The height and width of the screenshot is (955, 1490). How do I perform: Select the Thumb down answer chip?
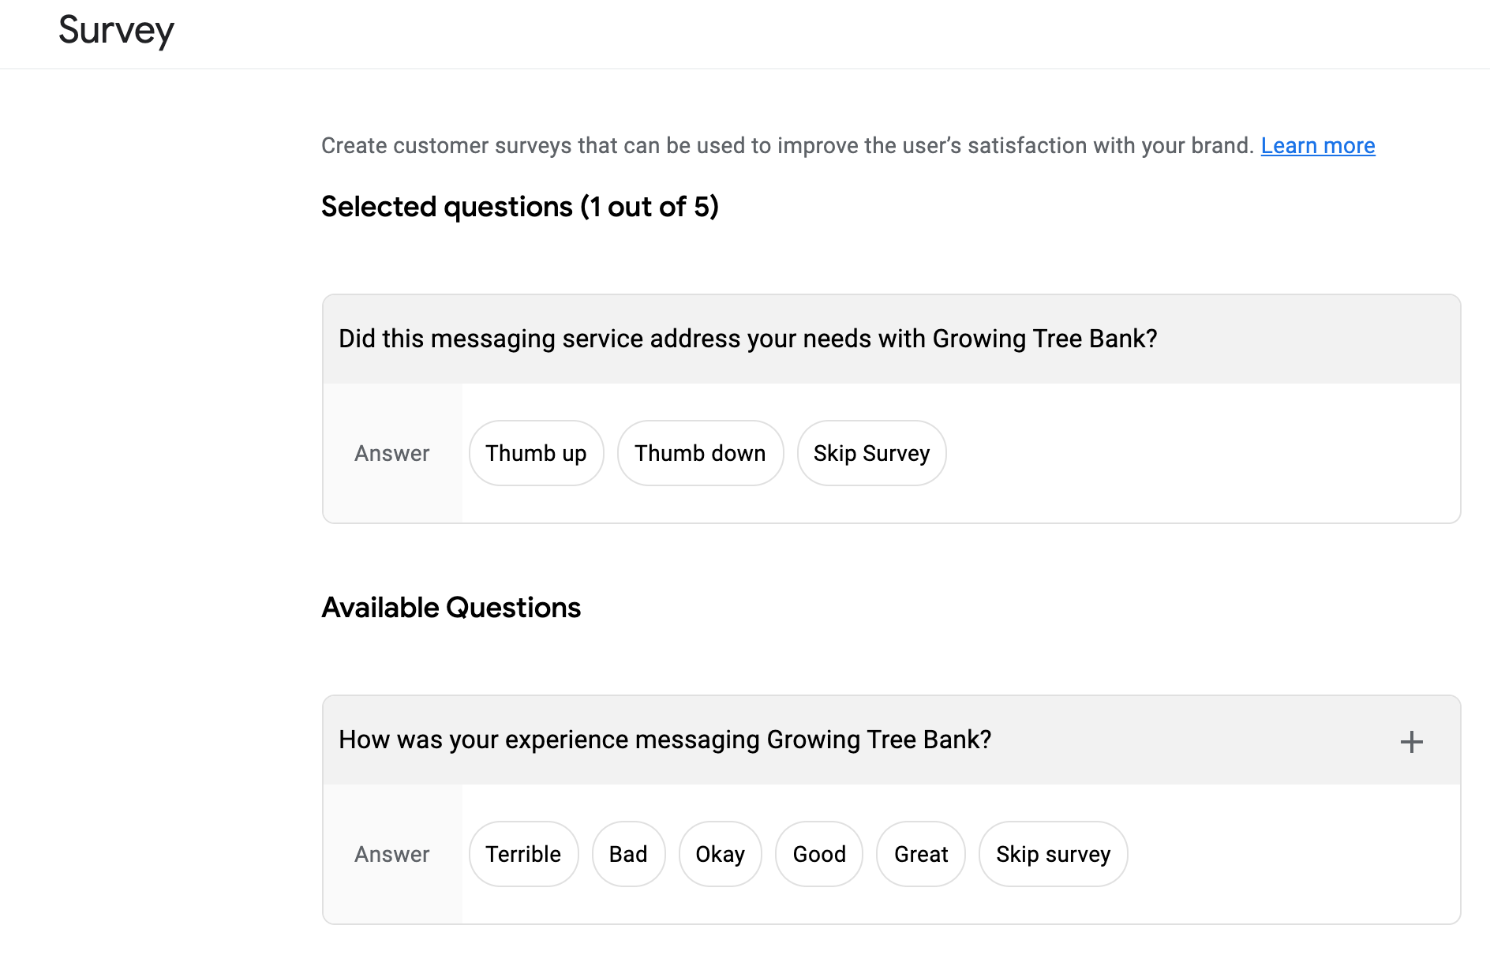(x=700, y=453)
